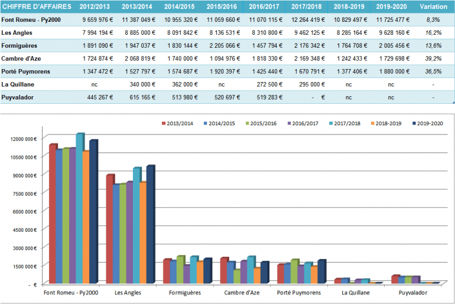Click the 12000 000 € y-axis label

click(x=23, y=139)
